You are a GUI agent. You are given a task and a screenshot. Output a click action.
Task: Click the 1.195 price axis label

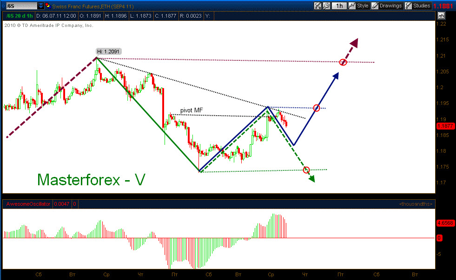click(443, 104)
